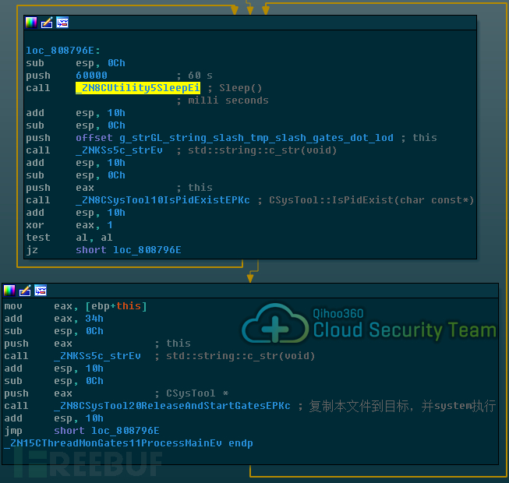
Task: Click _ZNKSs5c_strEv call in the upper node
Action: click(119, 150)
